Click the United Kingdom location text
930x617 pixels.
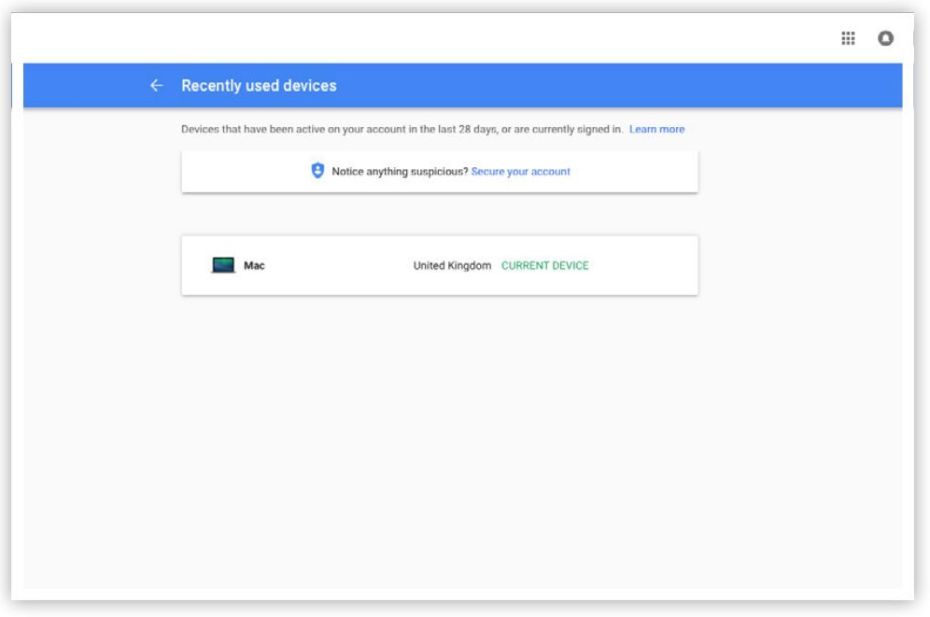(452, 266)
